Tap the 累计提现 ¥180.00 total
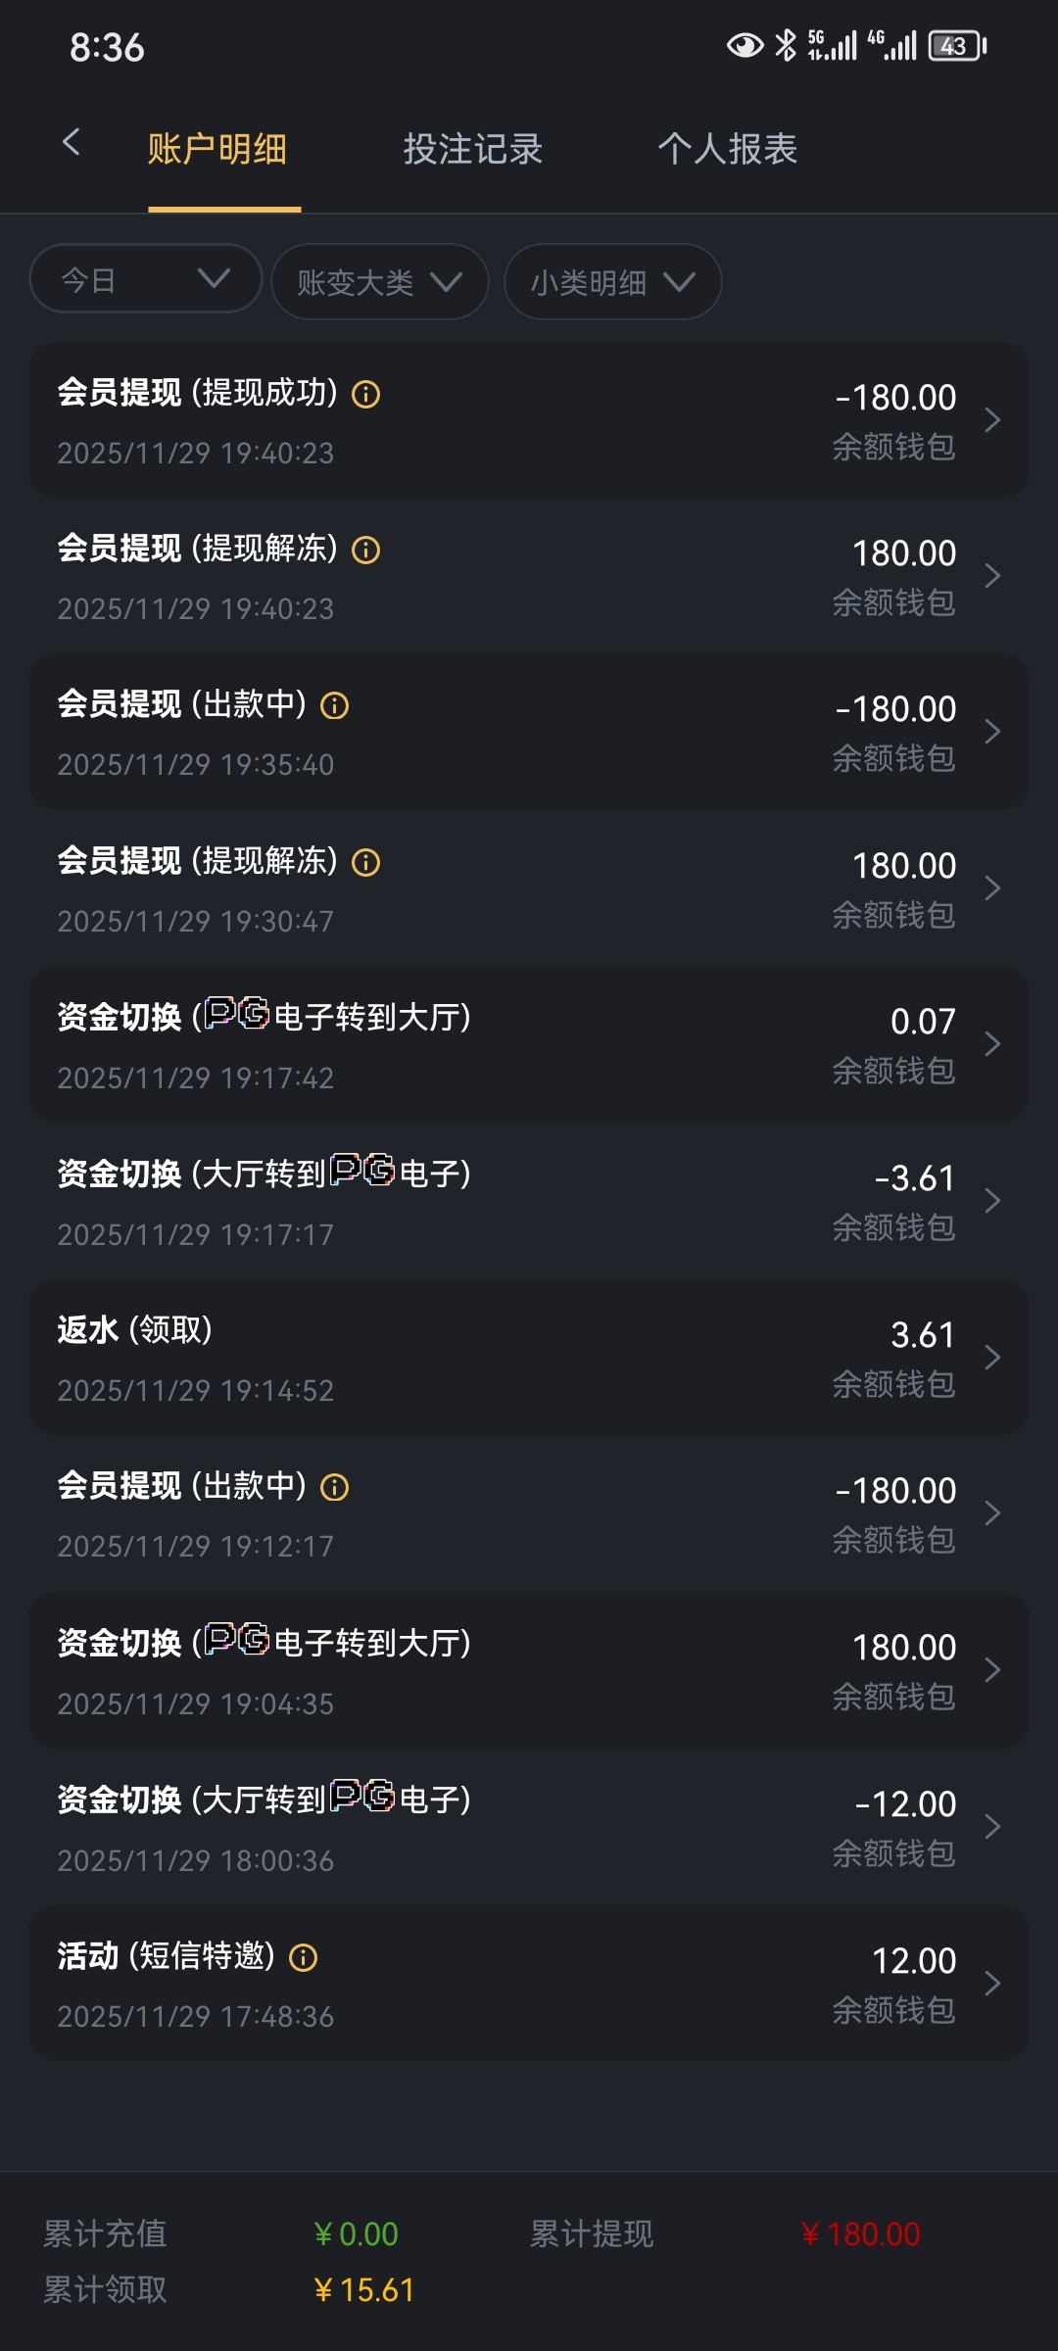 click(861, 2234)
